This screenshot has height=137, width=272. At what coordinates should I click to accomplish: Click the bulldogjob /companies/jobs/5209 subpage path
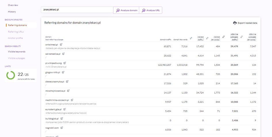[x=87, y=122]
